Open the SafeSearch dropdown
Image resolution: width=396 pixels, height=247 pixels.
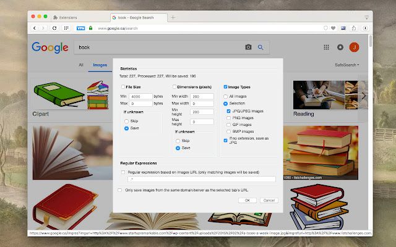(346, 65)
